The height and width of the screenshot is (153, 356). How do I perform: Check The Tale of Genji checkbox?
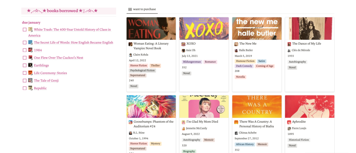coord(24,81)
